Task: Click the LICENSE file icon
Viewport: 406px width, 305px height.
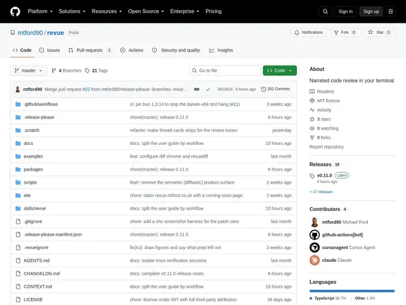Action: pyautogui.click(x=18, y=299)
